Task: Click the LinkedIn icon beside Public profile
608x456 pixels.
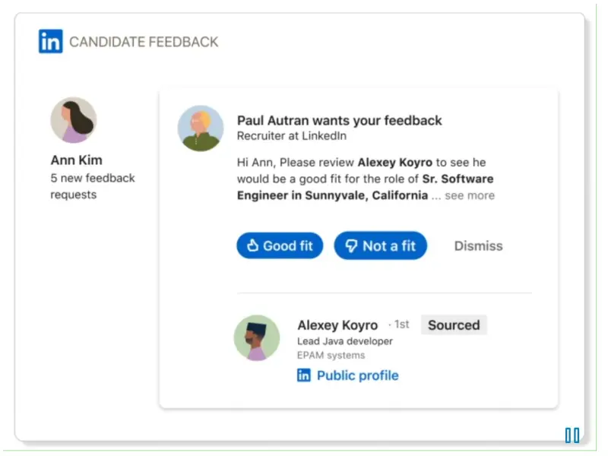Action: click(x=304, y=375)
